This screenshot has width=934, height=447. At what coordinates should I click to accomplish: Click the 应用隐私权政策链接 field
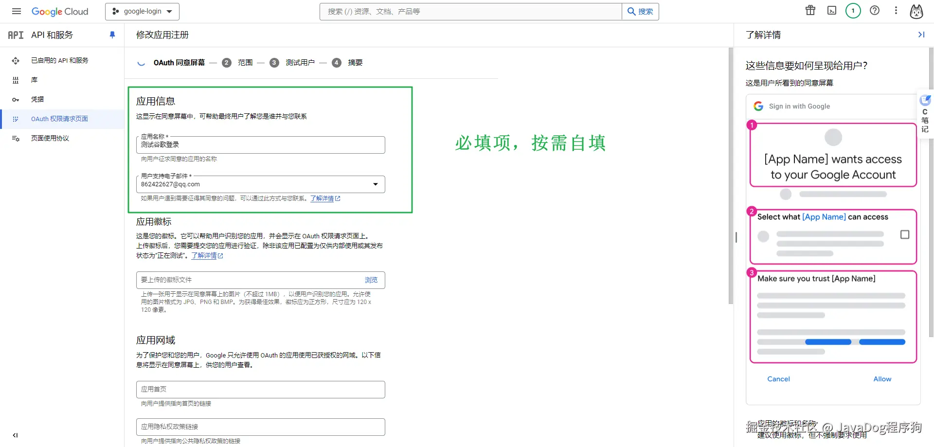pyautogui.click(x=260, y=427)
